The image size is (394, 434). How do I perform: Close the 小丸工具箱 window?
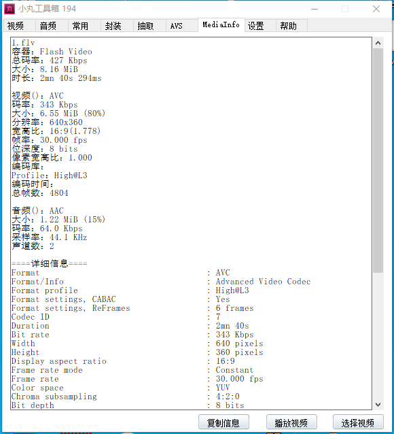[376, 9]
